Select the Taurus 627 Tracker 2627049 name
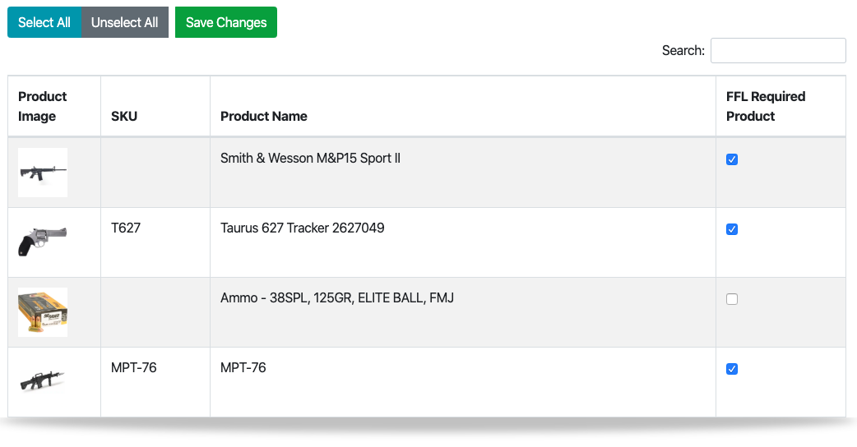857x447 pixels. tap(302, 228)
